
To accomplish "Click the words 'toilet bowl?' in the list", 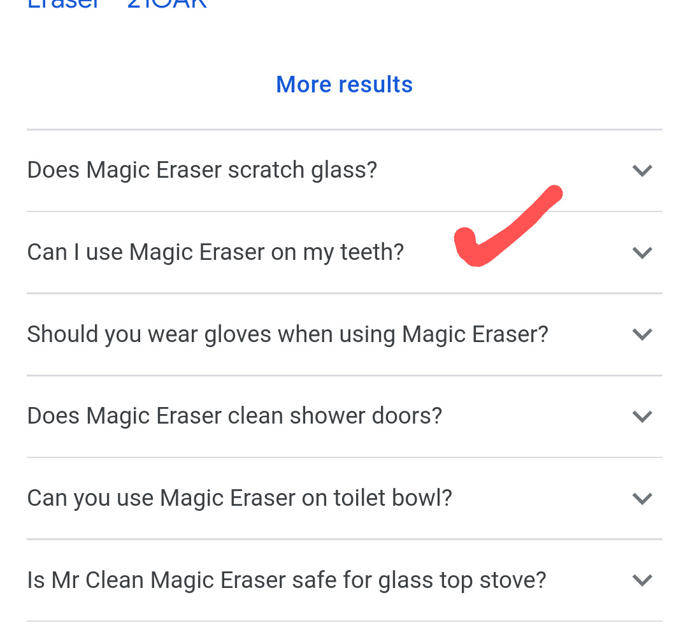I will tap(392, 498).
